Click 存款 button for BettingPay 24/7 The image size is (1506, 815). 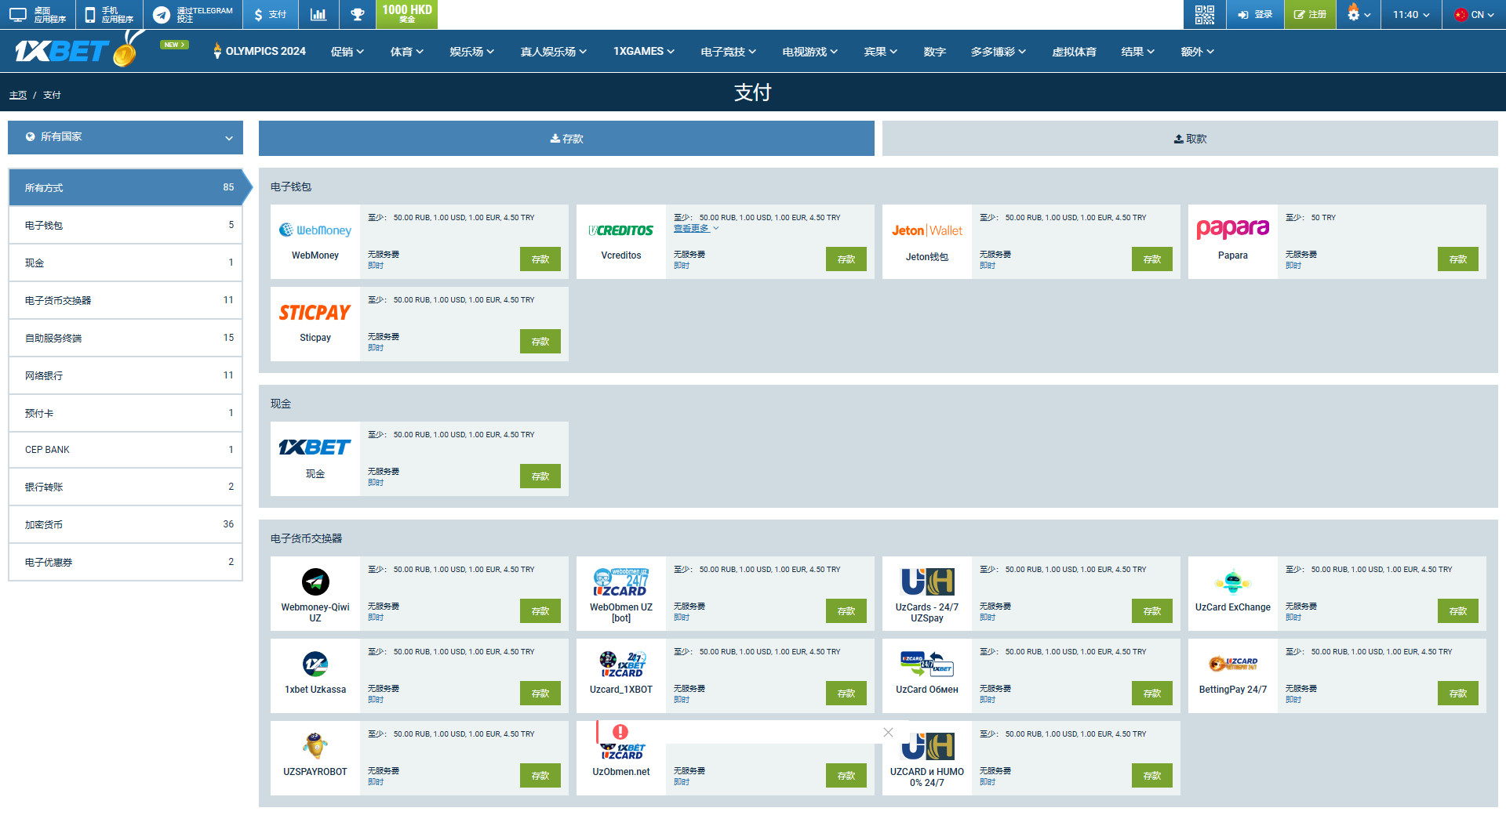click(x=1458, y=694)
